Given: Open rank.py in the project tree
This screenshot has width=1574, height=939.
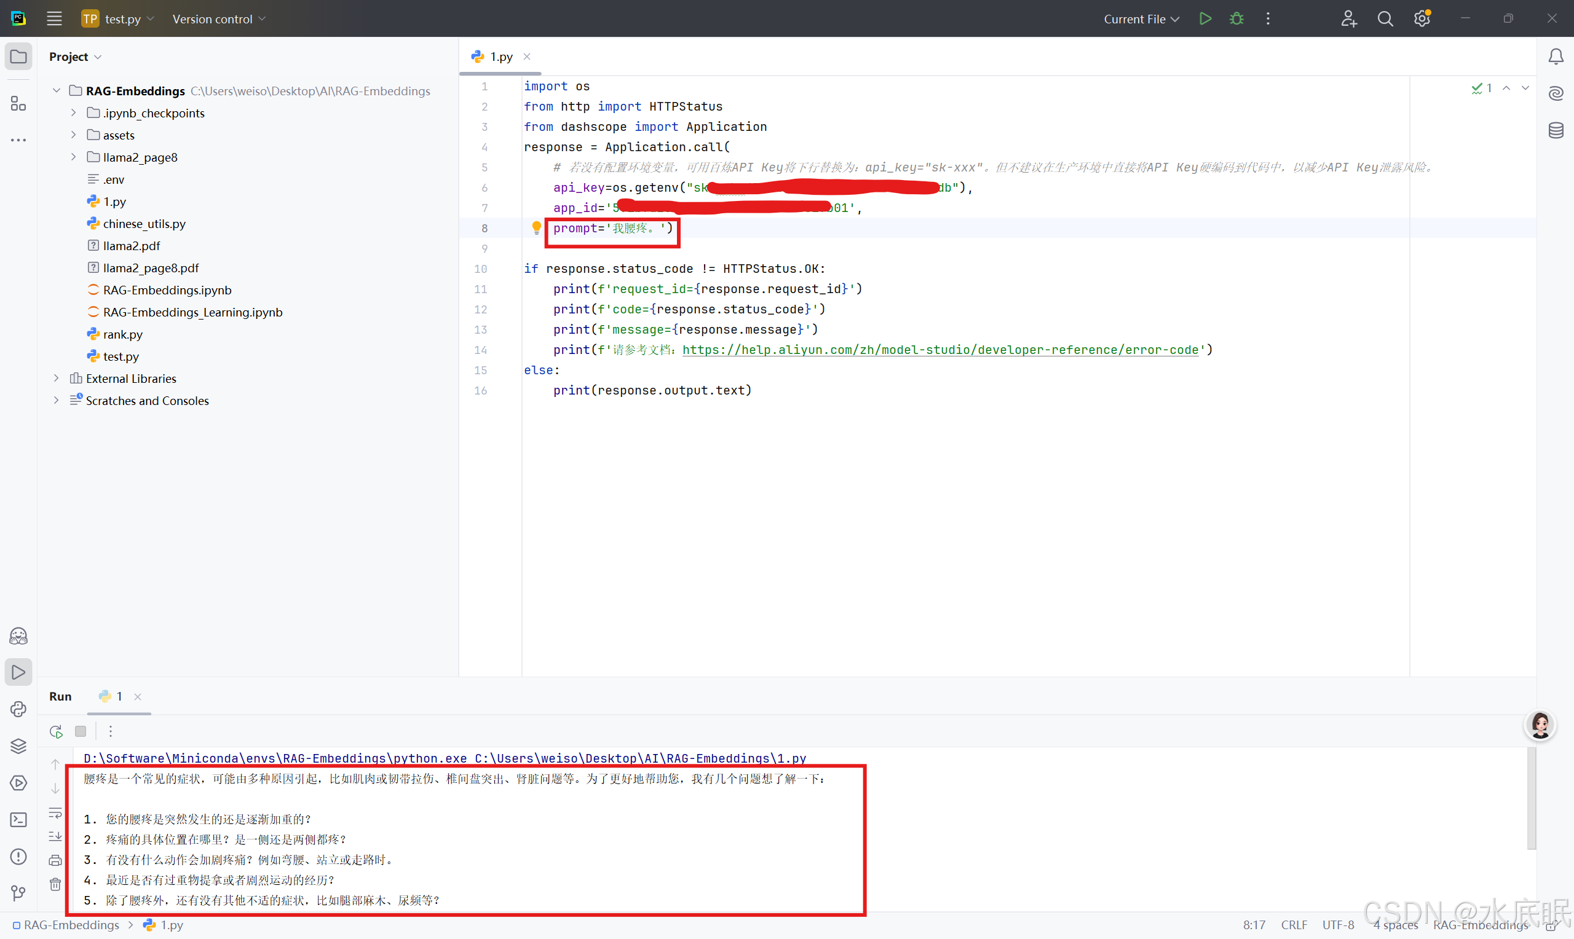Looking at the screenshot, I should pyautogui.click(x=122, y=334).
